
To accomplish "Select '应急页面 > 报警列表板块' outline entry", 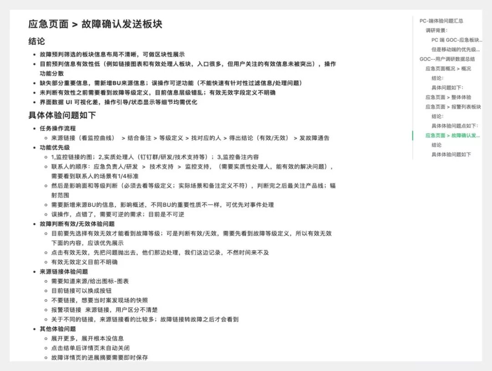I will (453, 107).
